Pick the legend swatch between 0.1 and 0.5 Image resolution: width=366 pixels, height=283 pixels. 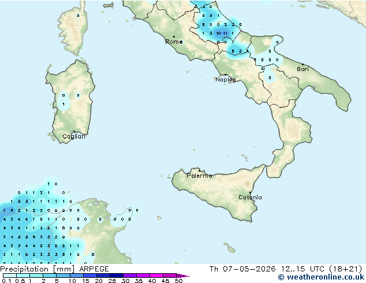(x=10, y=275)
